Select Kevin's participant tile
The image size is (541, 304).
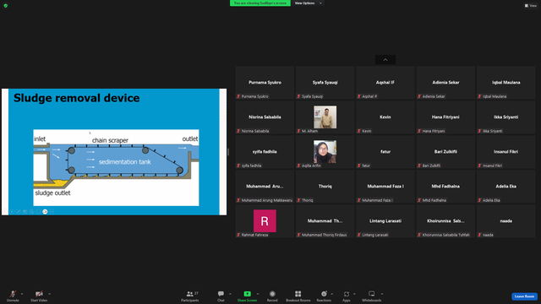[x=385, y=117]
